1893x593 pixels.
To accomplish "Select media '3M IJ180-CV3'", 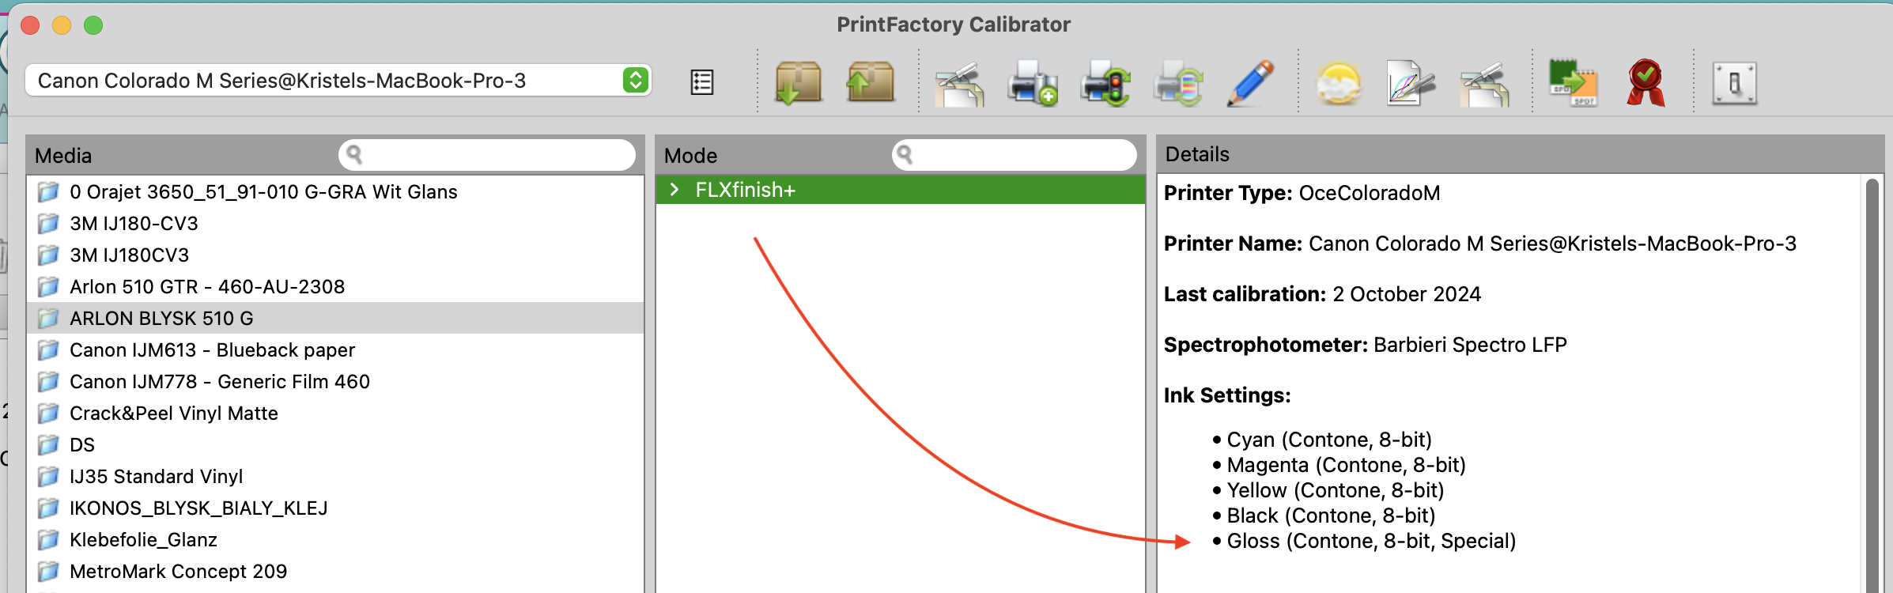I will tap(335, 223).
